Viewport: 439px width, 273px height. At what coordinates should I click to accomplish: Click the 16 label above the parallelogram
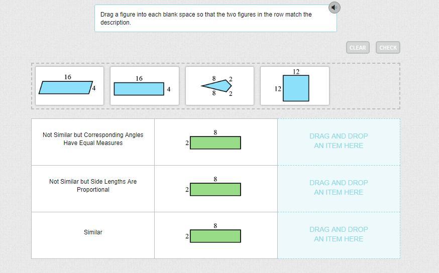coord(68,77)
